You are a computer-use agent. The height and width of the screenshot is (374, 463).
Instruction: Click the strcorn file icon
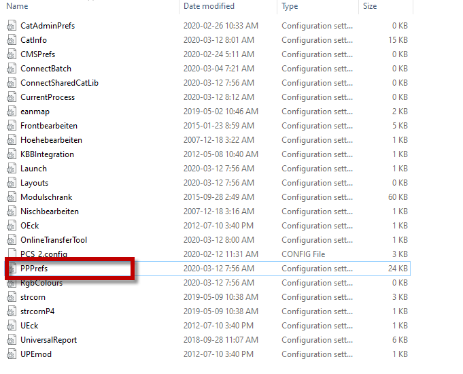(12, 297)
